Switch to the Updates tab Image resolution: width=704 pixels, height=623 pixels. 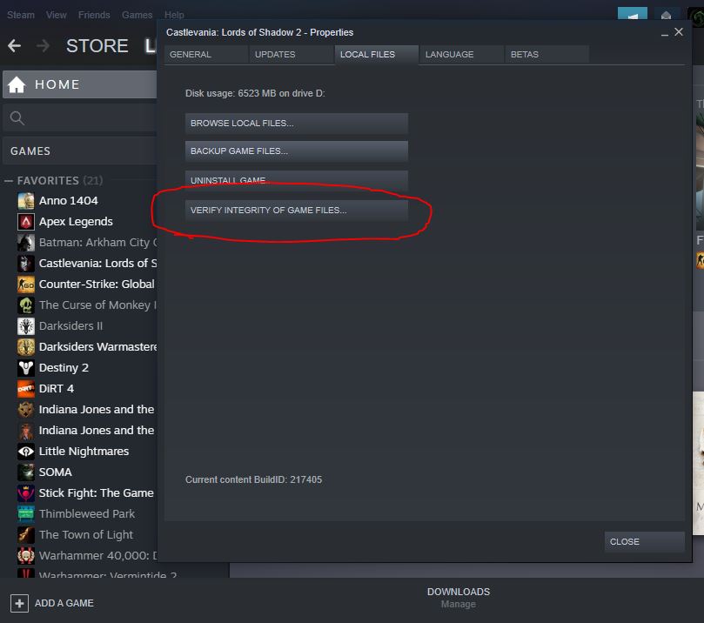pos(291,54)
